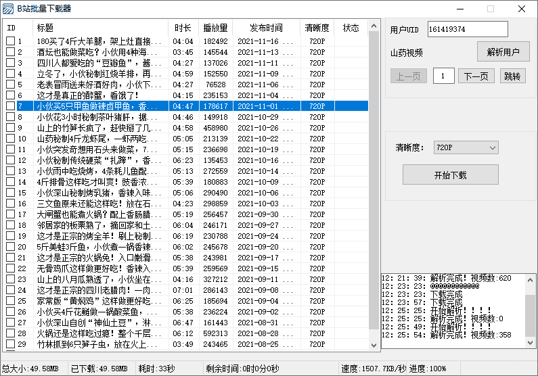Click the page number input box

click(x=443, y=76)
